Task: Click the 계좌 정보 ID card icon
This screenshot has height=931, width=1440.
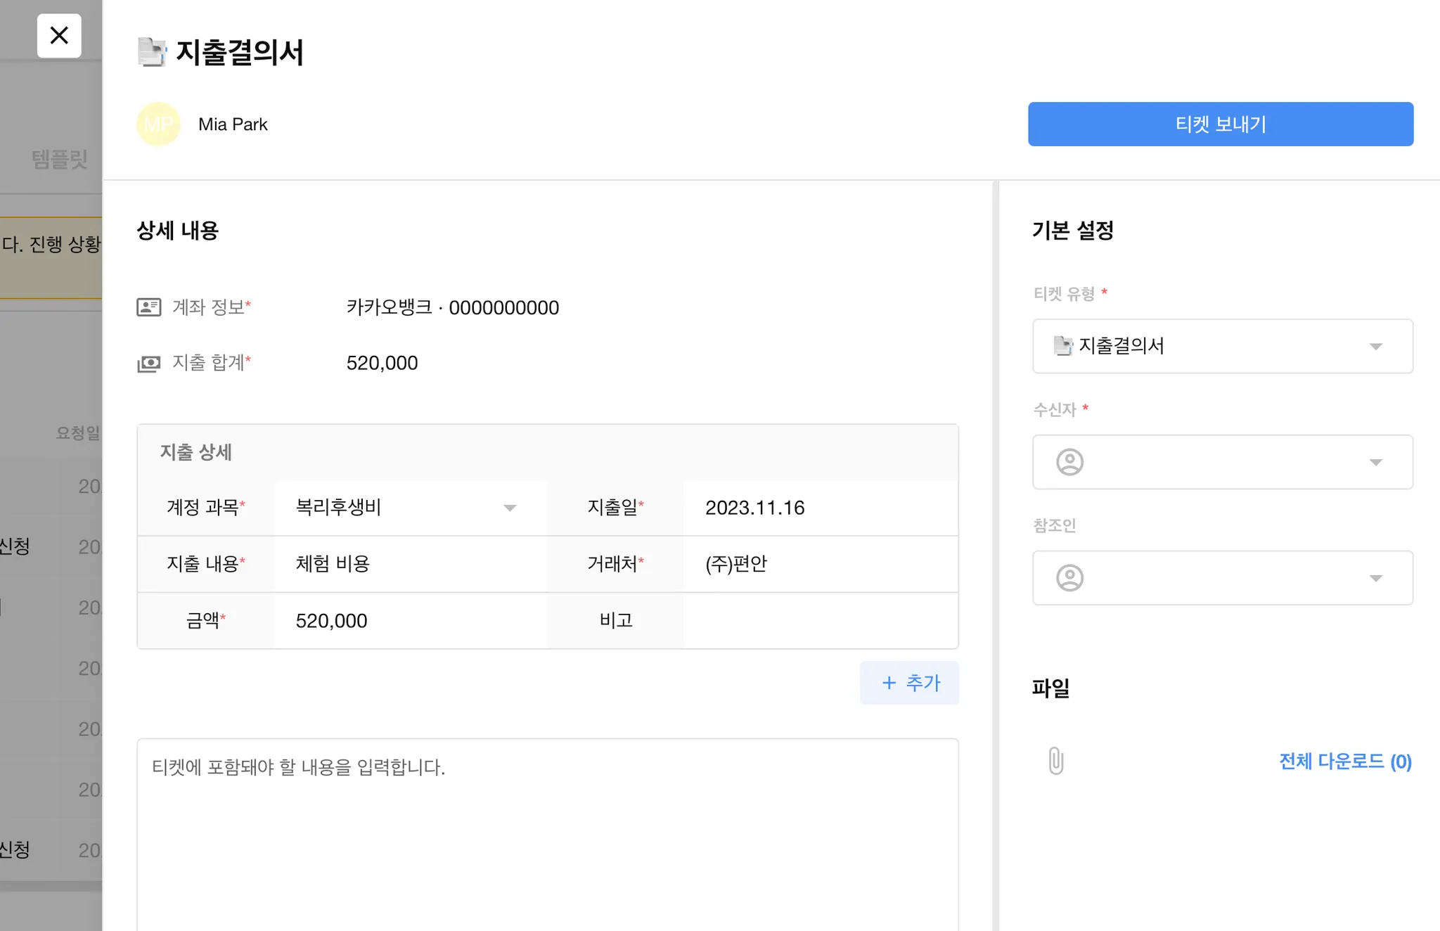Action: pos(148,307)
